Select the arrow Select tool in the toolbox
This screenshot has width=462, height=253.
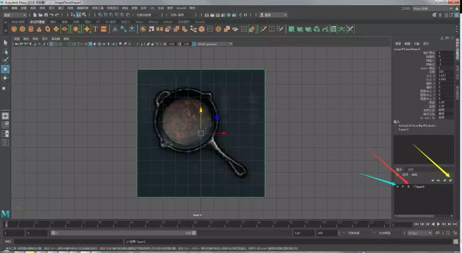[x=6, y=43]
